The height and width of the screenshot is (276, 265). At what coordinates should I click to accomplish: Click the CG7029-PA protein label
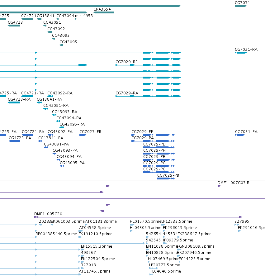tap(143, 138)
